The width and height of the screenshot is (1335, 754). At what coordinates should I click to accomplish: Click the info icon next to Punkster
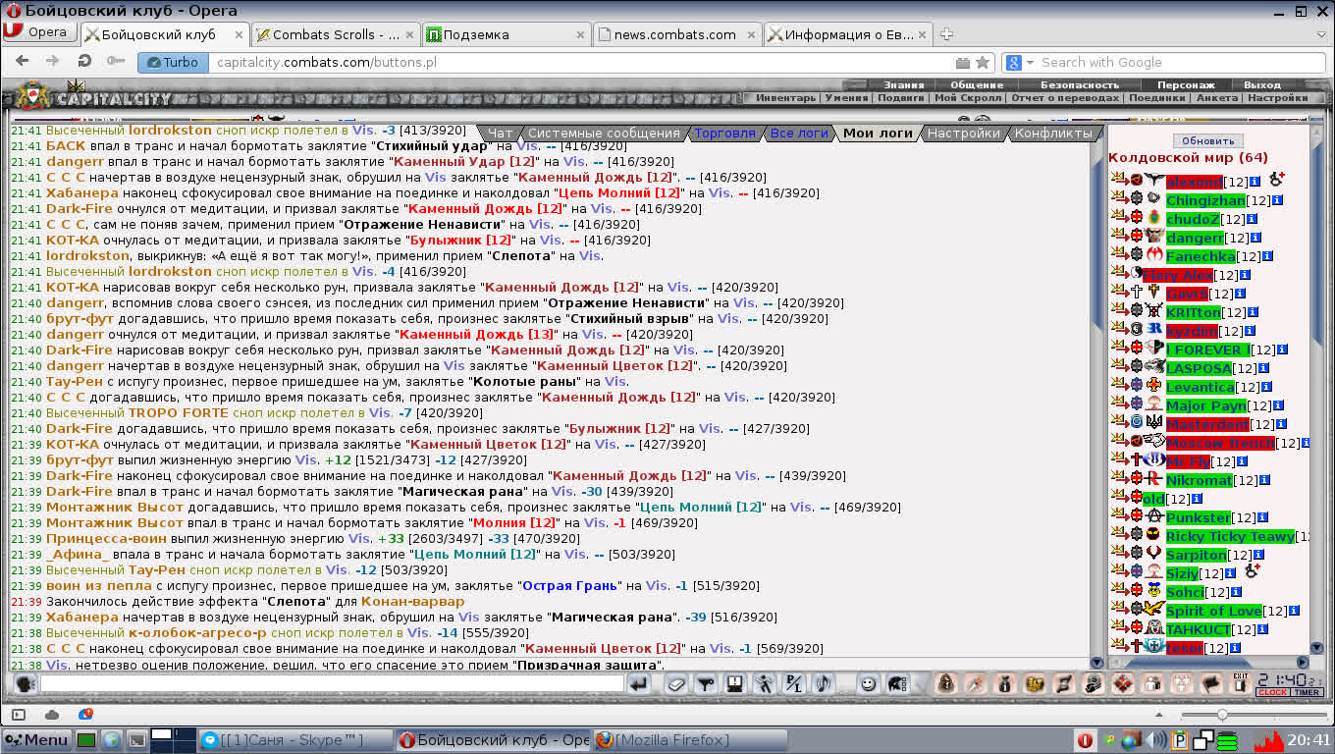click(x=1263, y=517)
